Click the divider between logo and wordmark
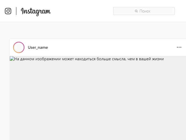 point(16,11)
